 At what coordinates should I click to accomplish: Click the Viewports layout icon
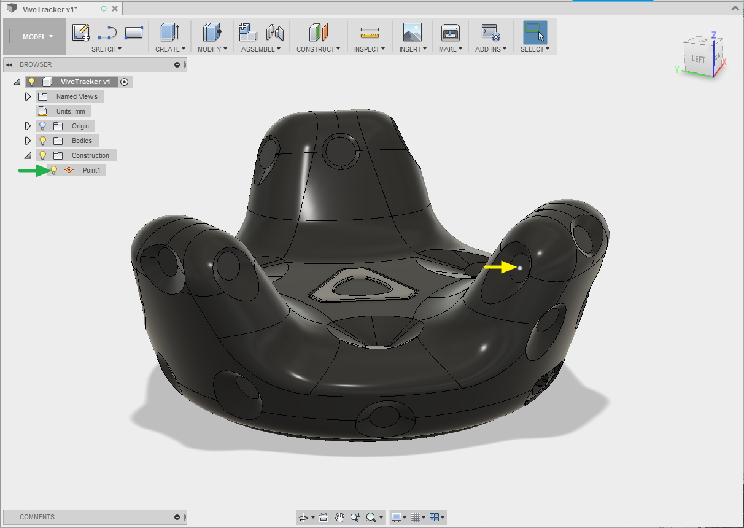pyautogui.click(x=434, y=518)
